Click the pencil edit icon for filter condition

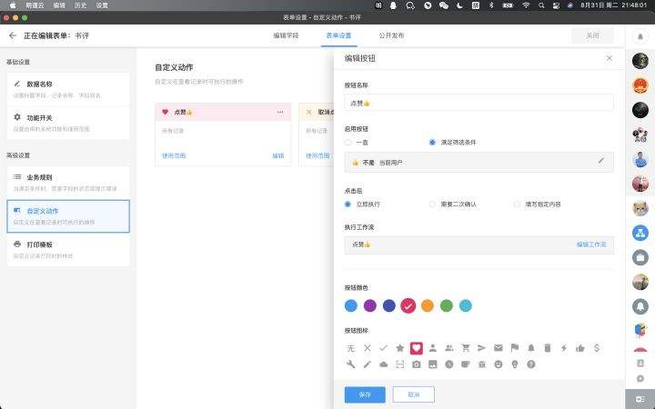600,161
